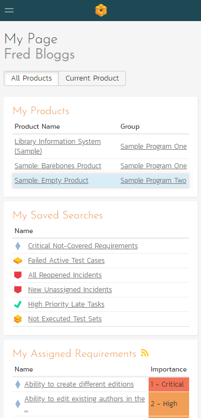Click the test case icon beside Failed Active Test Cases

[18, 261]
